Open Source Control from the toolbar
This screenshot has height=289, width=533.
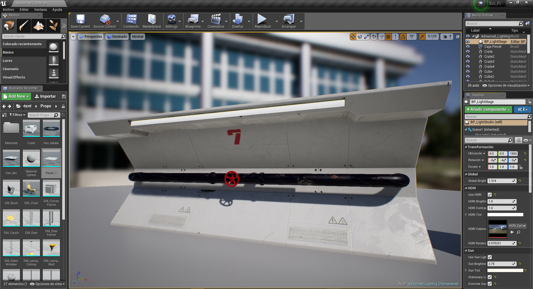(x=104, y=21)
